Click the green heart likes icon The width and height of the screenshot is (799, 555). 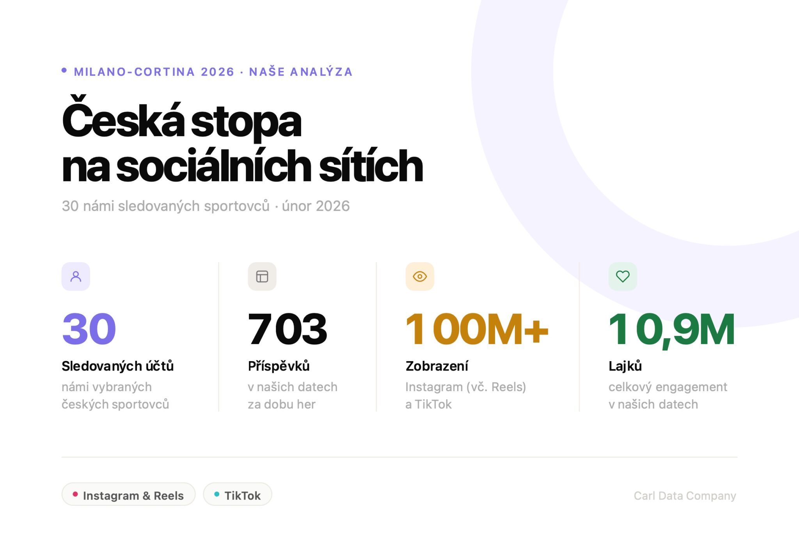point(623,277)
